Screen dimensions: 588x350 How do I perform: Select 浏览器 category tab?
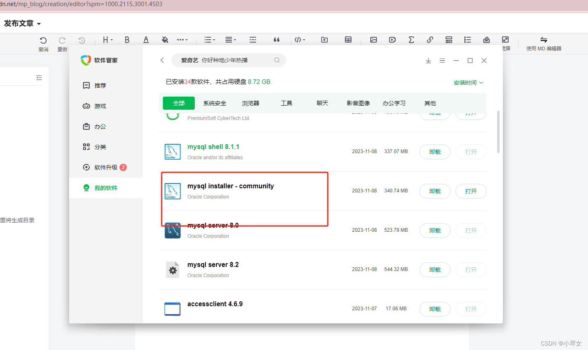tap(250, 103)
